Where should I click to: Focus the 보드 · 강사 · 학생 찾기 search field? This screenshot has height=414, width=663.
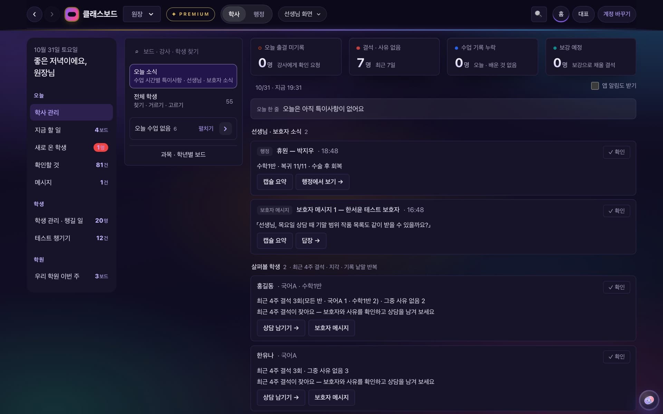tap(183, 51)
